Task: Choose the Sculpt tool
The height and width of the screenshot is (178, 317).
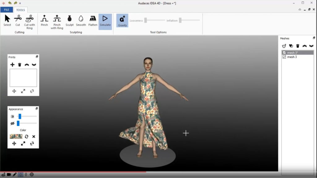Action: (69, 21)
